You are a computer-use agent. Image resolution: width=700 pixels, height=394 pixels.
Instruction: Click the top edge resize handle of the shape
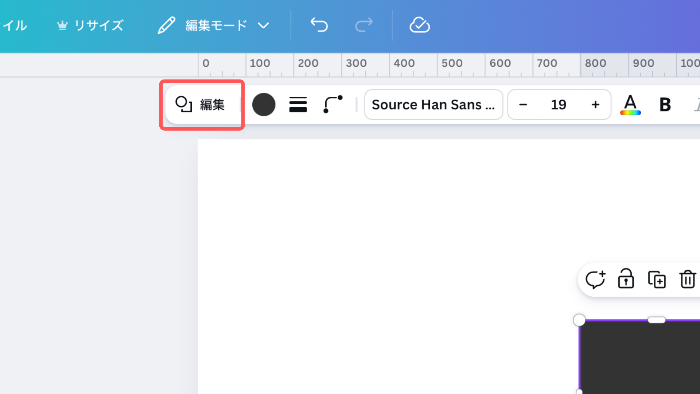coord(657,320)
